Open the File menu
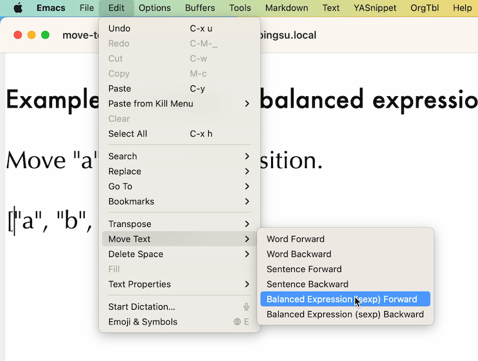Viewport: 478px width, 361px height. point(87,8)
